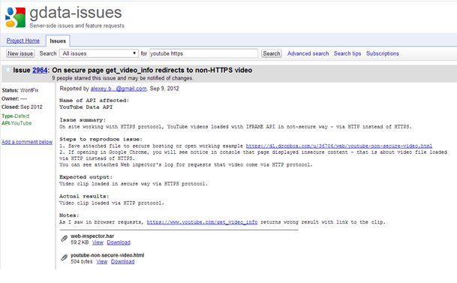This screenshot has width=457, height=283.
Task: Click the 9 people starred this issue text
Action: [x=122, y=78]
